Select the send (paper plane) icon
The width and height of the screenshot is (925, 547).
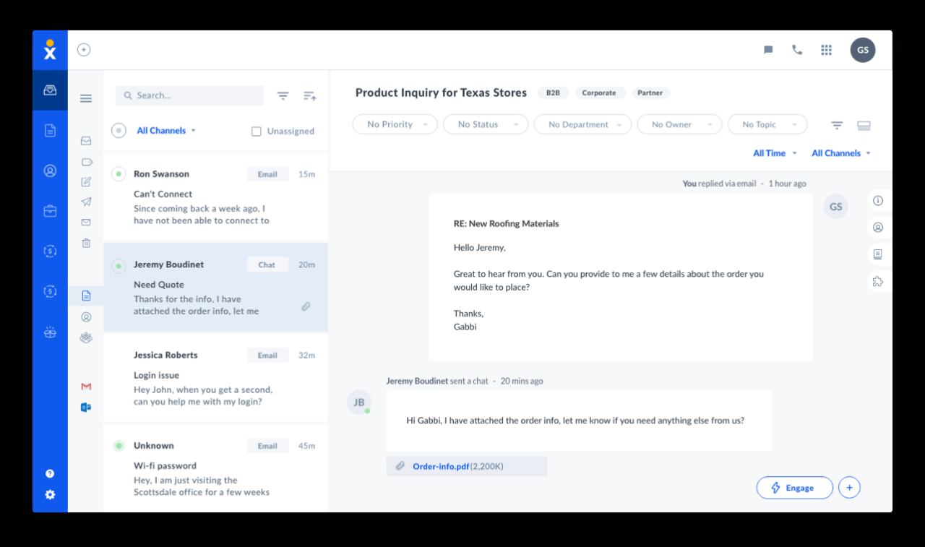click(x=86, y=202)
